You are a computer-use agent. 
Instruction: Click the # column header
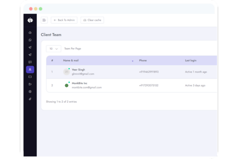tap(52, 61)
